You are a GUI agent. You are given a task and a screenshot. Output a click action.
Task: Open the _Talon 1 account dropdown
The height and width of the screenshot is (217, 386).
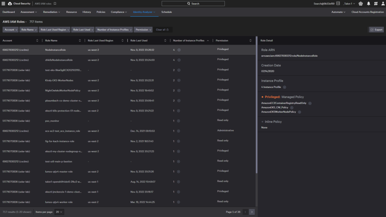click(x=349, y=4)
